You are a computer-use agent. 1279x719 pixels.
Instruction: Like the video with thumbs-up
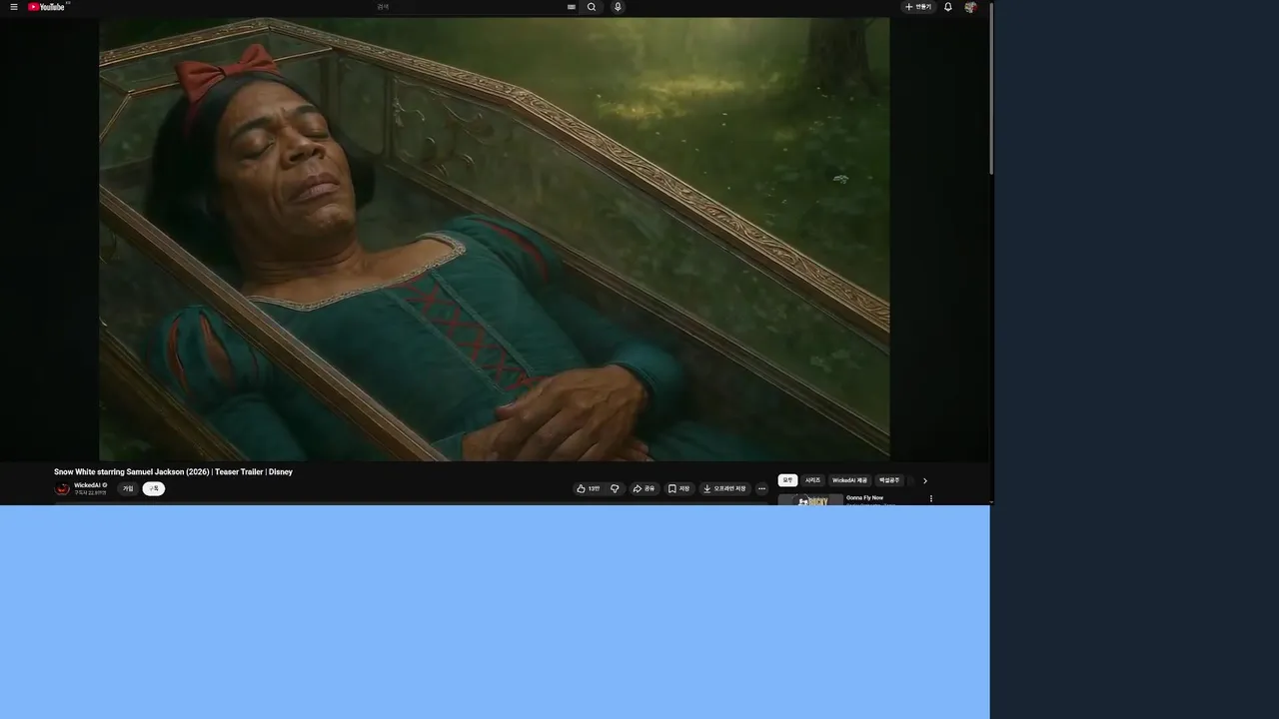pyautogui.click(x=589, y=489)
